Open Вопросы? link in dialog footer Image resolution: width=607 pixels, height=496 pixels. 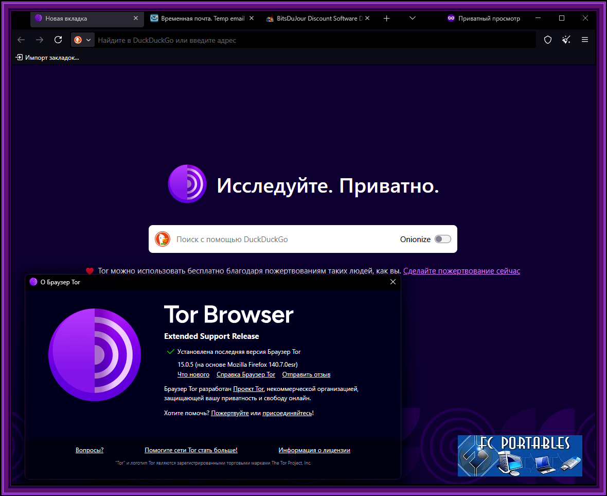pyautogui.click(x=90, y=450)
